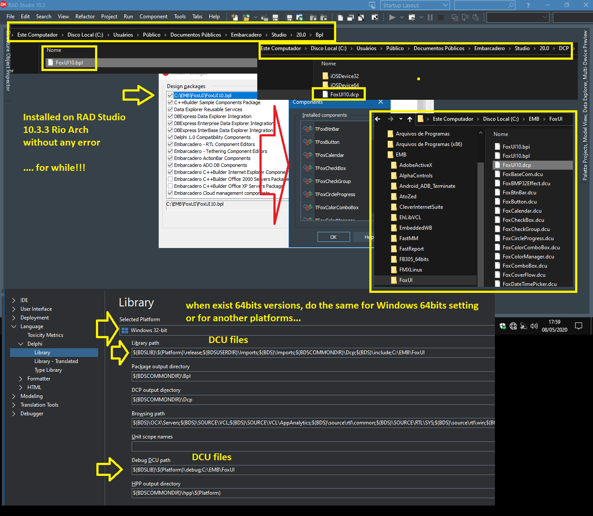Click the Toggle Form/Unit toolbar icon
Image resolution: width=593 pixels, height=516 pixels.
point(361,17)
